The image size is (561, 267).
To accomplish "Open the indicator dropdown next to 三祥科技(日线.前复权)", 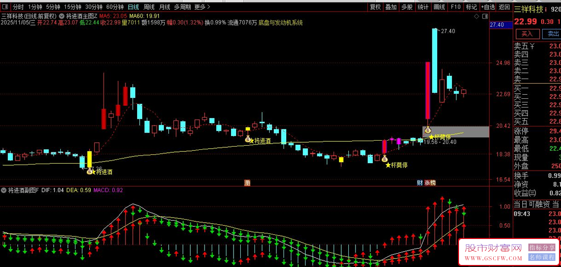I will click(62, 16).
